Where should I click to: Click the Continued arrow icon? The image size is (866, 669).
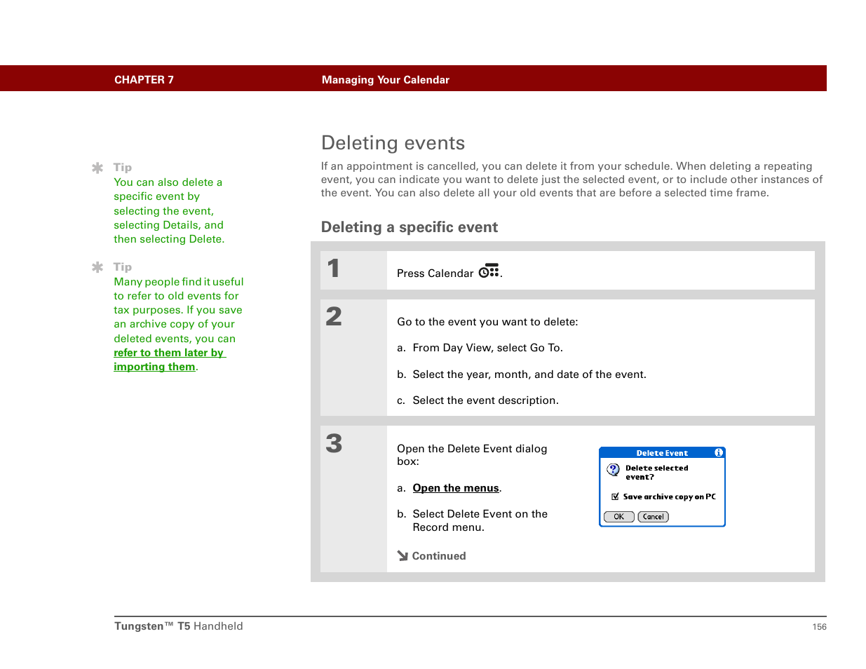(x=402, y=556)
